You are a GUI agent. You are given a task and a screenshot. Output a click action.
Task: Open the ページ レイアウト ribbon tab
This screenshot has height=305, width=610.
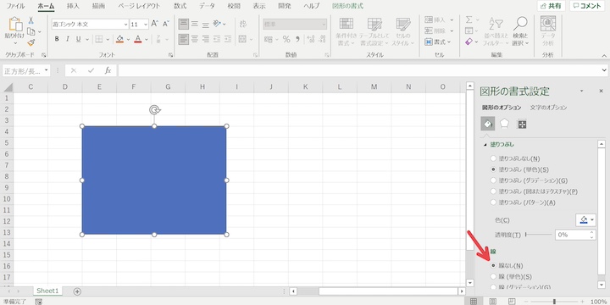[x=139, y=6]
